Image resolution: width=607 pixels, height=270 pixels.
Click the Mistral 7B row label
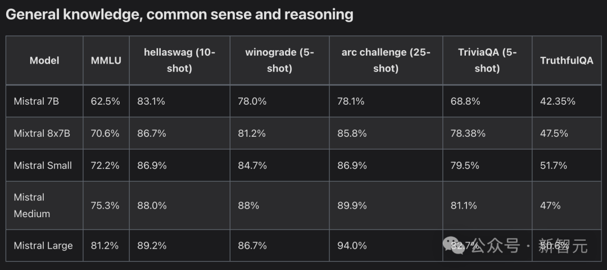tap(36, 101)
